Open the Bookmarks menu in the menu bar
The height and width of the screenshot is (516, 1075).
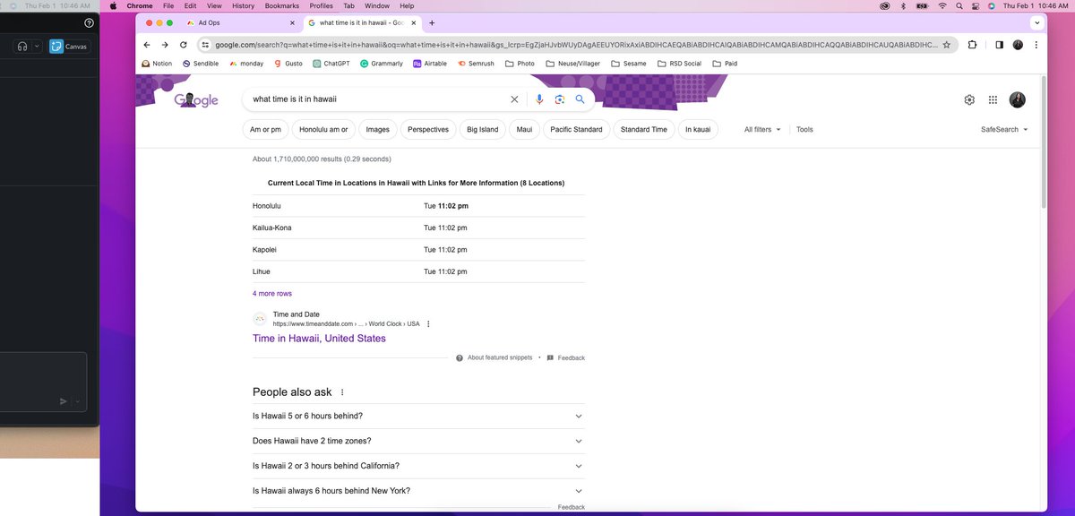(281, 5)
